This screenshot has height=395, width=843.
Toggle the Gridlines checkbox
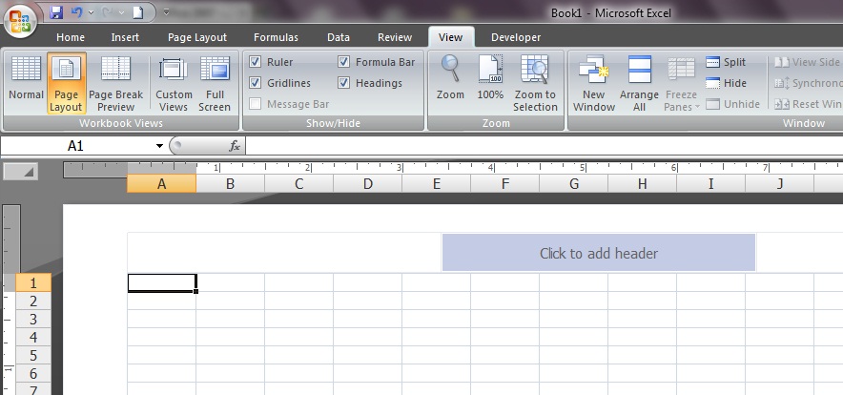click(256, 83)
